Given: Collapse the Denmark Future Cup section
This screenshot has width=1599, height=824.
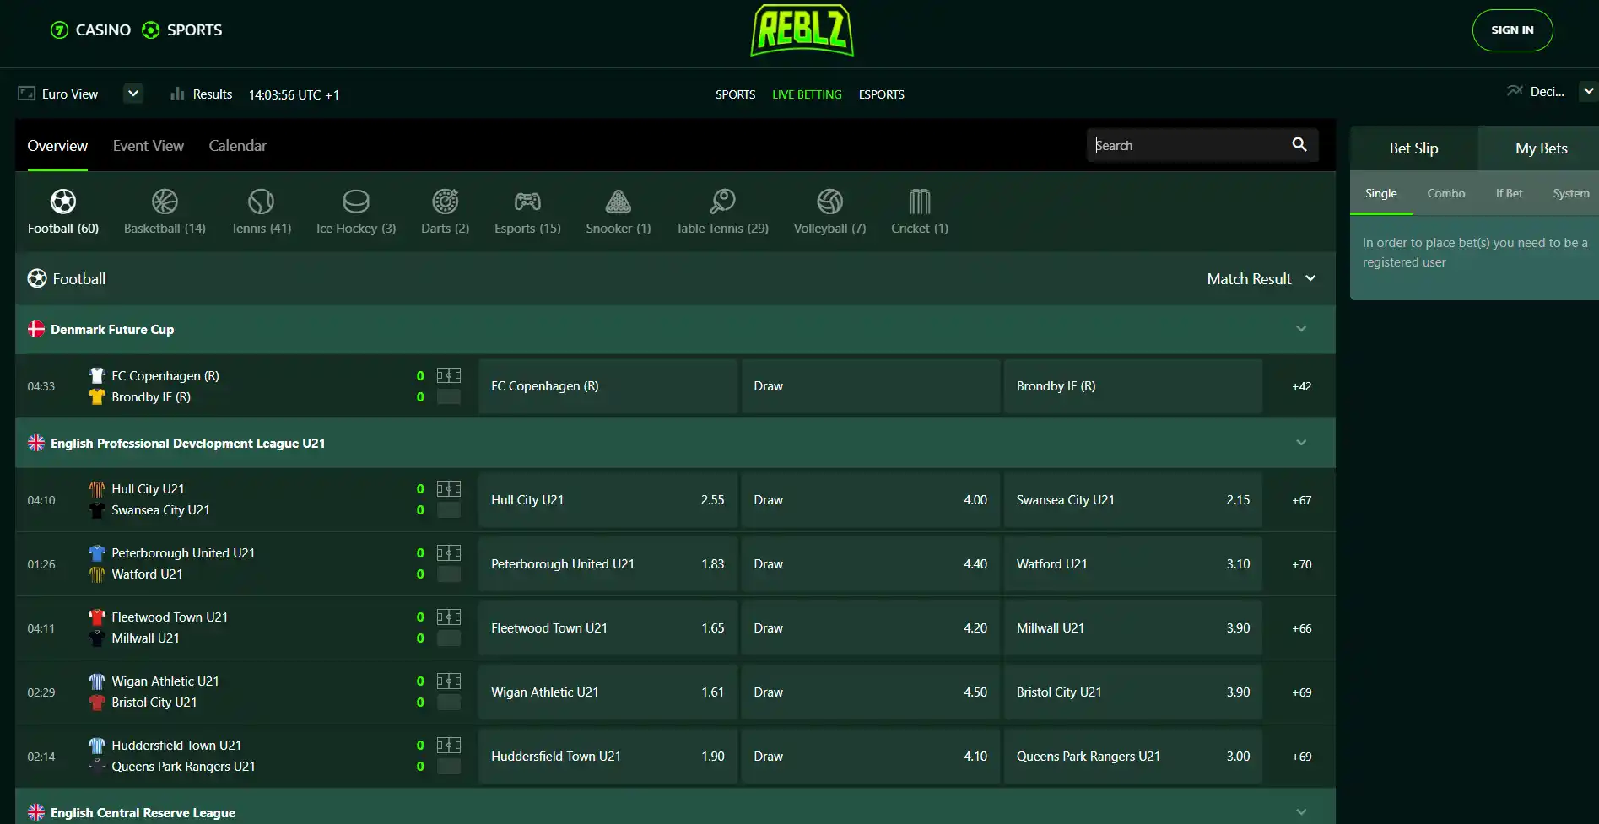Looking at the screenshot, I should pos(1301,329).
